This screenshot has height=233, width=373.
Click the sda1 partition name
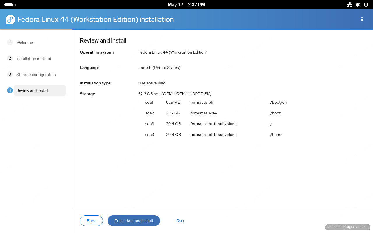pyautogui.click(x=149, y=102)
